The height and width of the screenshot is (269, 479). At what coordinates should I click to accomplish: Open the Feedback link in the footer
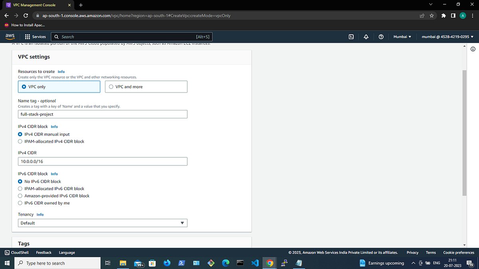pyautogui.click(x=44, y=252)
